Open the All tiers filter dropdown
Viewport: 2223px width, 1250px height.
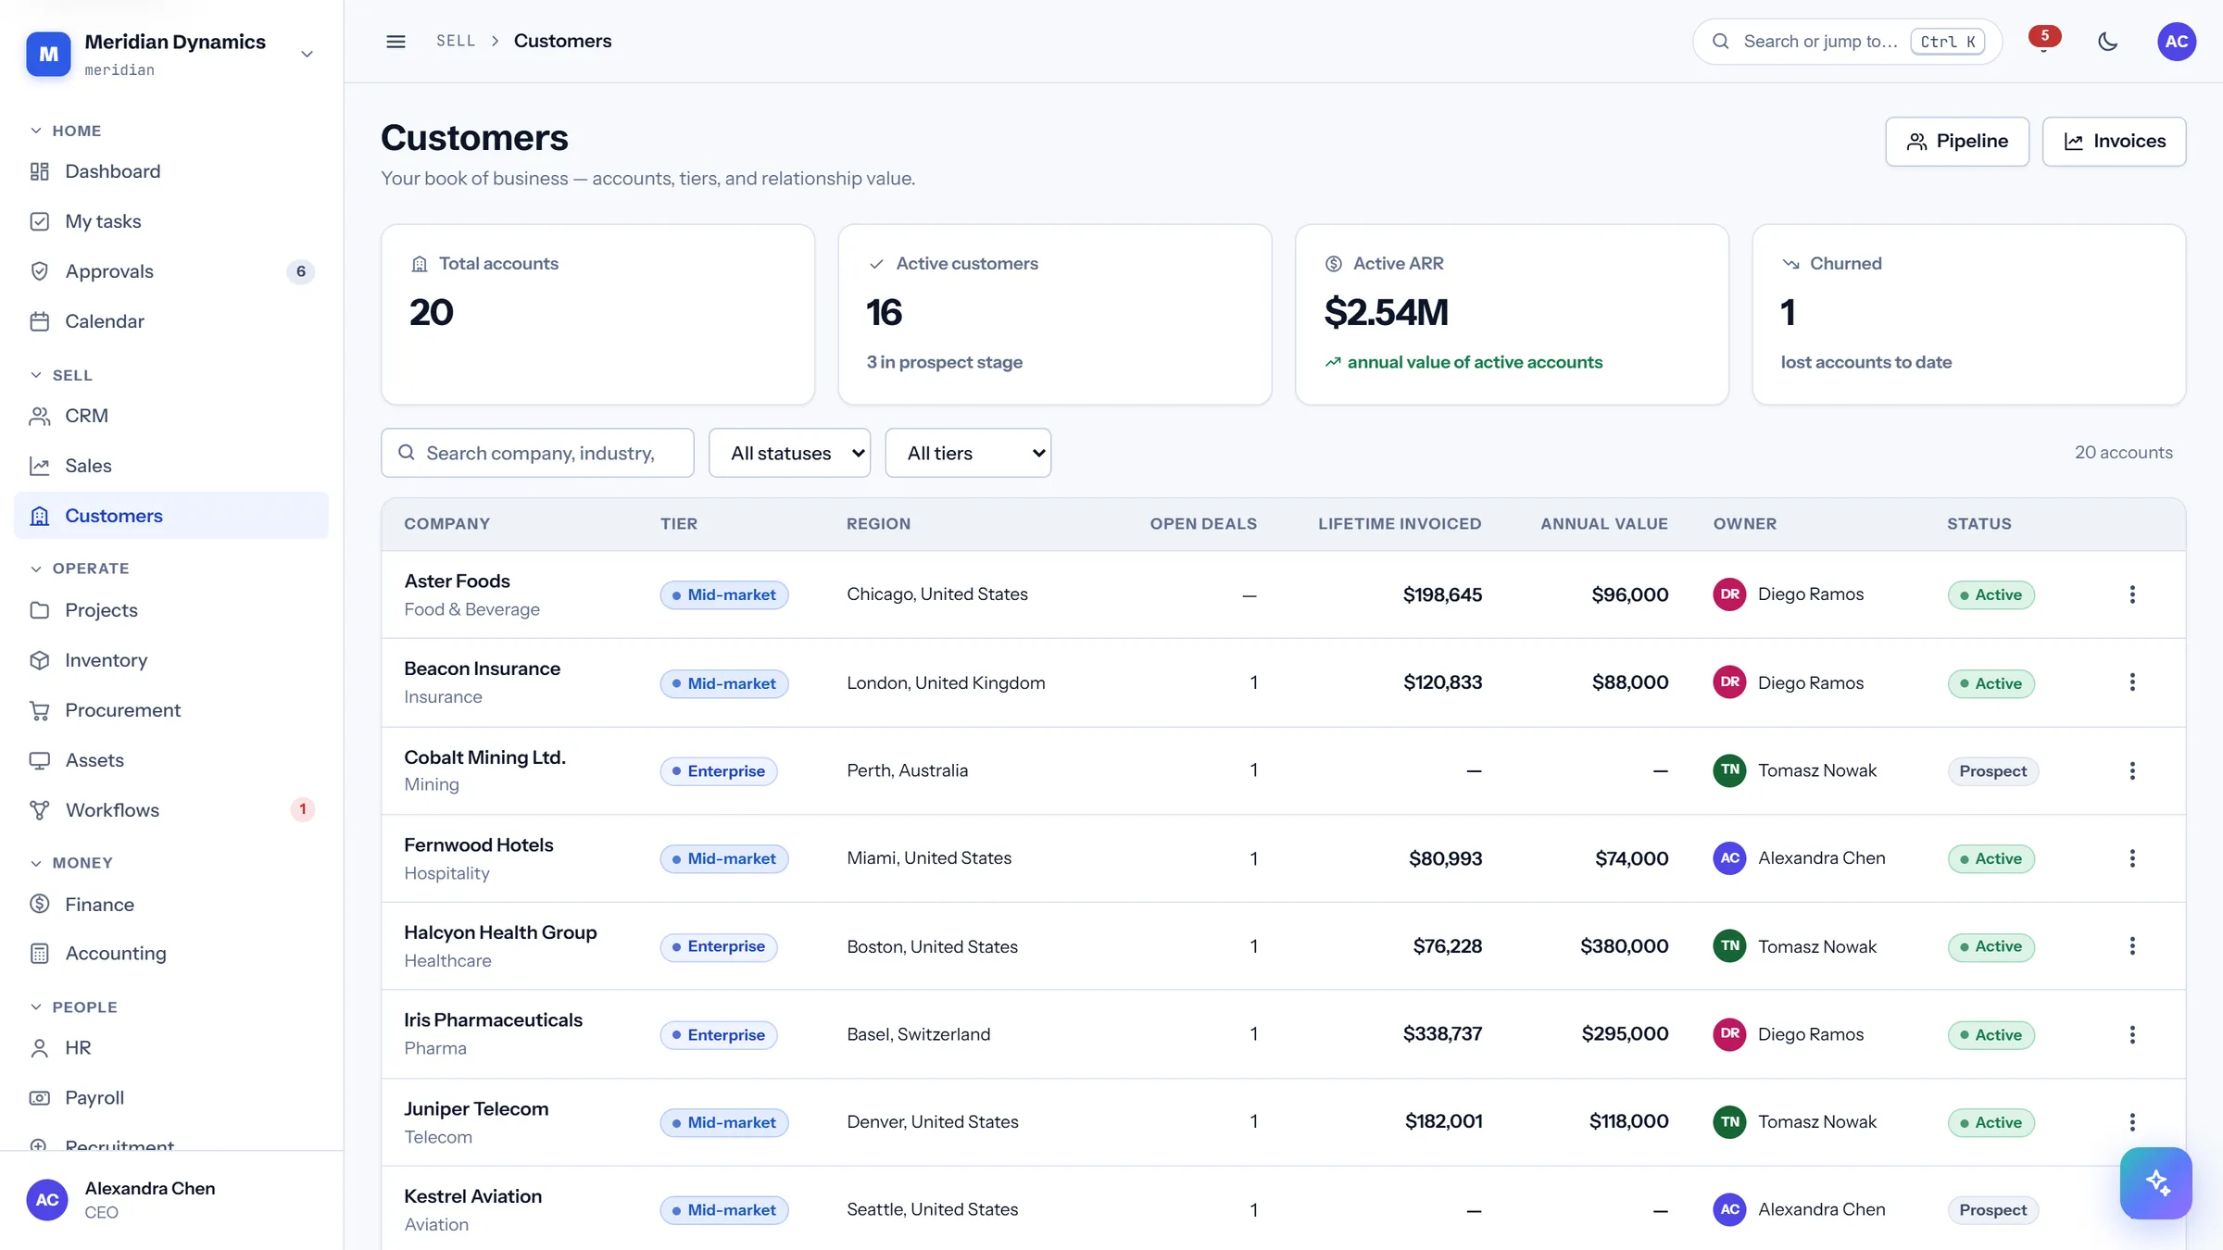(968, 453)
